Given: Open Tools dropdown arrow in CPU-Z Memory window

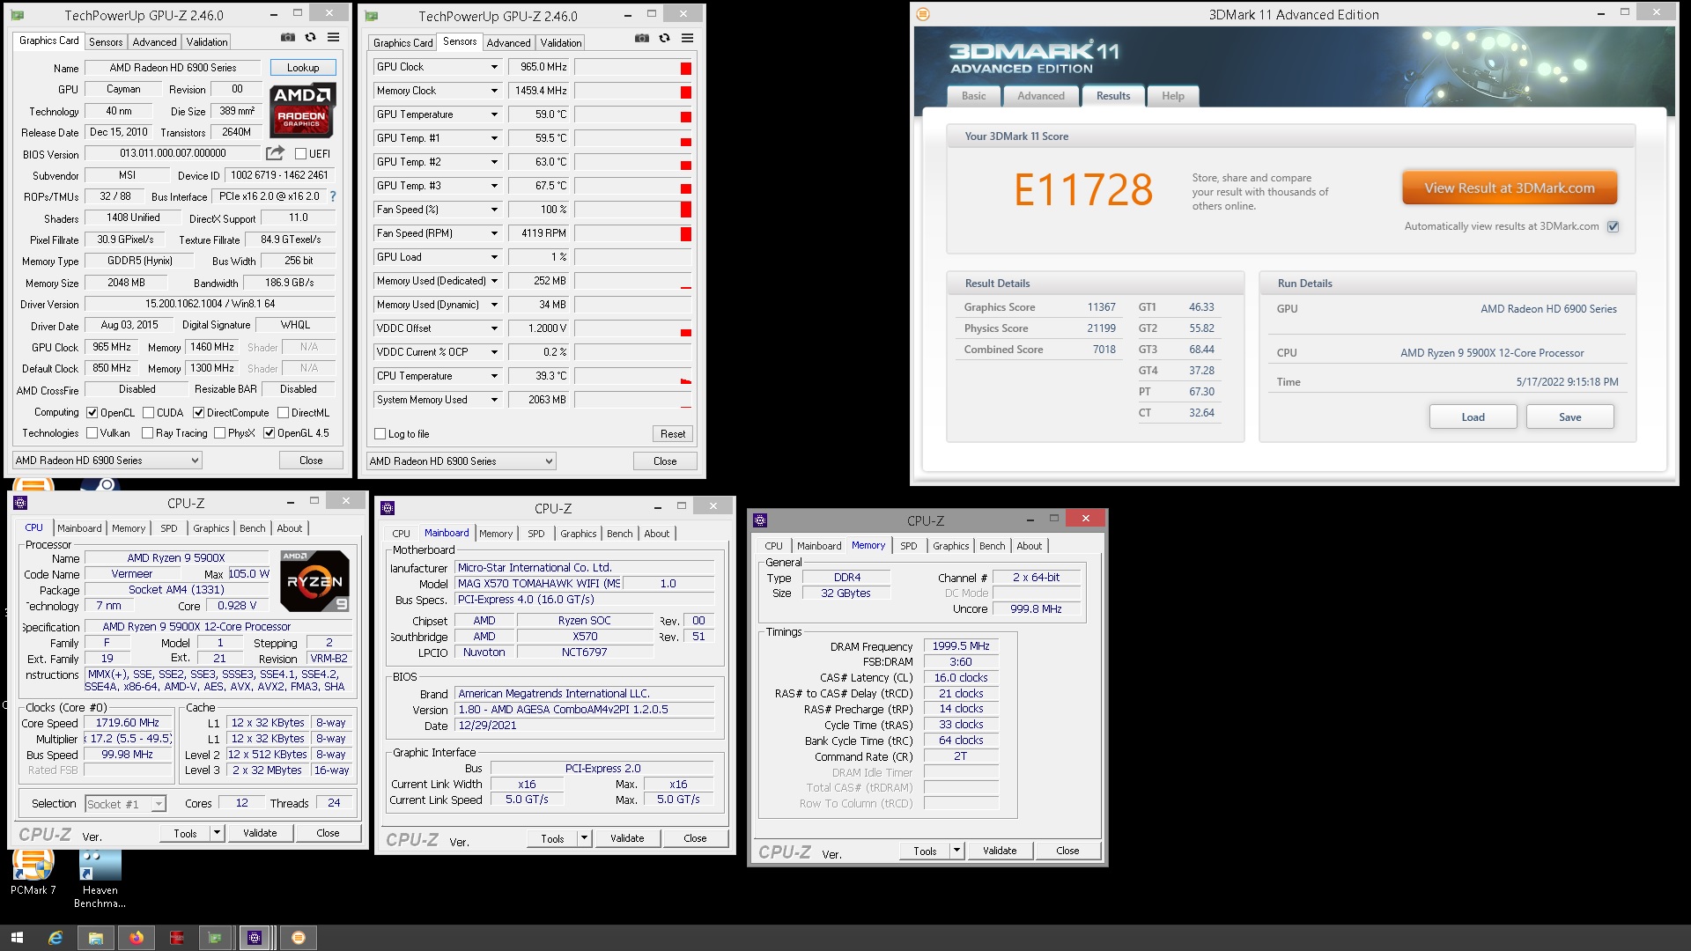Looking at the screenshot, I should click(957, 851).
